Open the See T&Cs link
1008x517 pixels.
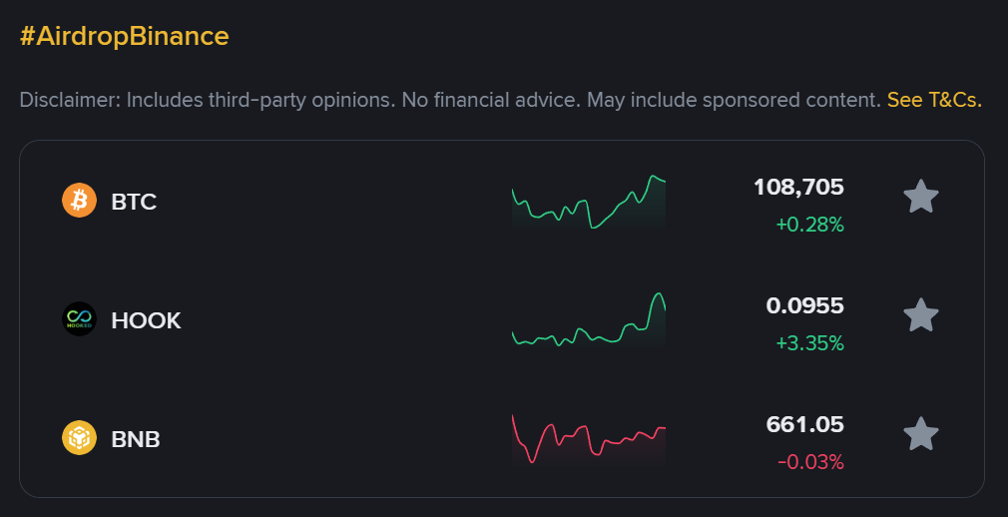tap(934, 100)
